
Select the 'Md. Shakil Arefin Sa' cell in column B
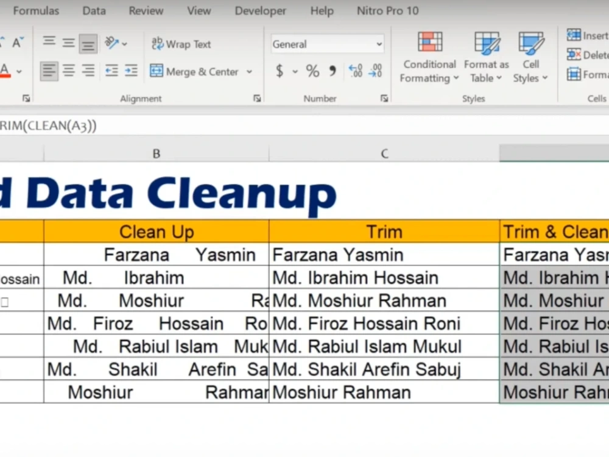point(156,369)
